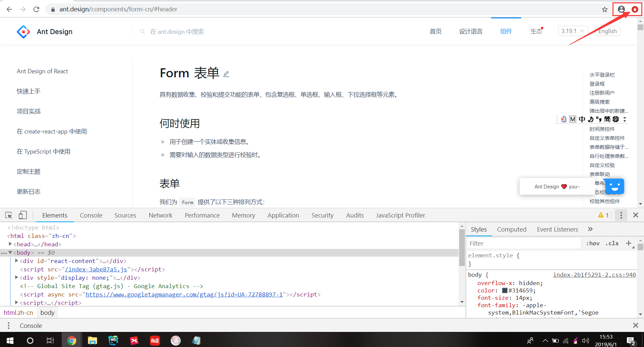Open the Chrome profile avatar icon
Screen dimensions: 644x347
[x=621, y=9]
